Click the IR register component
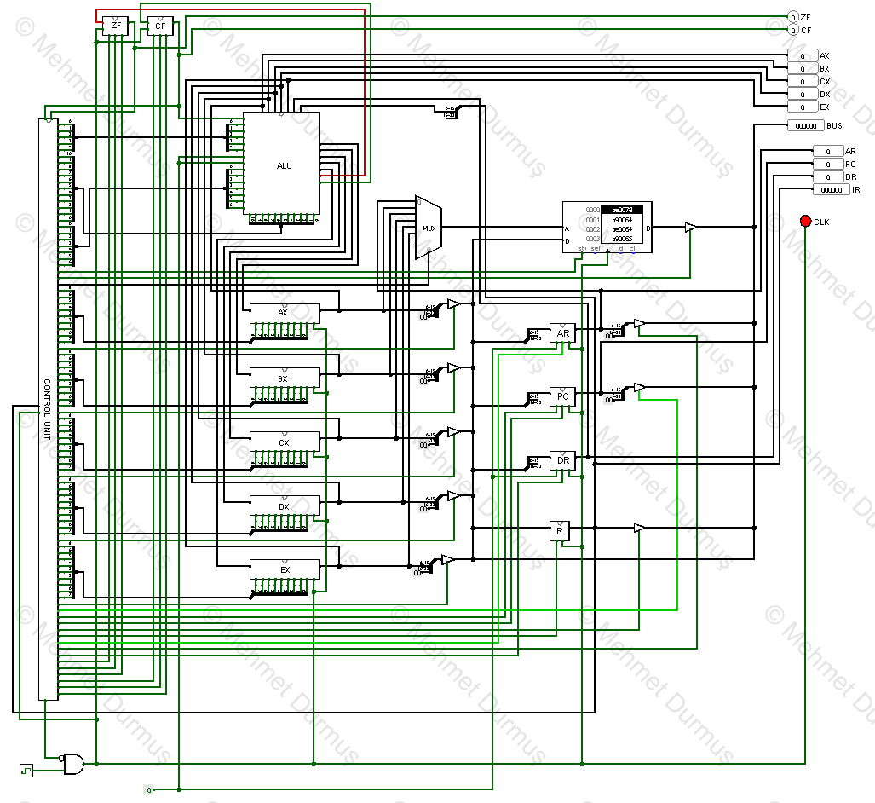The image size is (875, 803). coord(558,529)
